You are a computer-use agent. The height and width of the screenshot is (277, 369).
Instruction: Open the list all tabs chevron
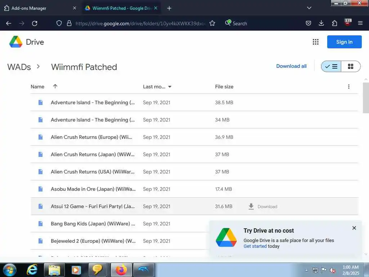(309, 8)
